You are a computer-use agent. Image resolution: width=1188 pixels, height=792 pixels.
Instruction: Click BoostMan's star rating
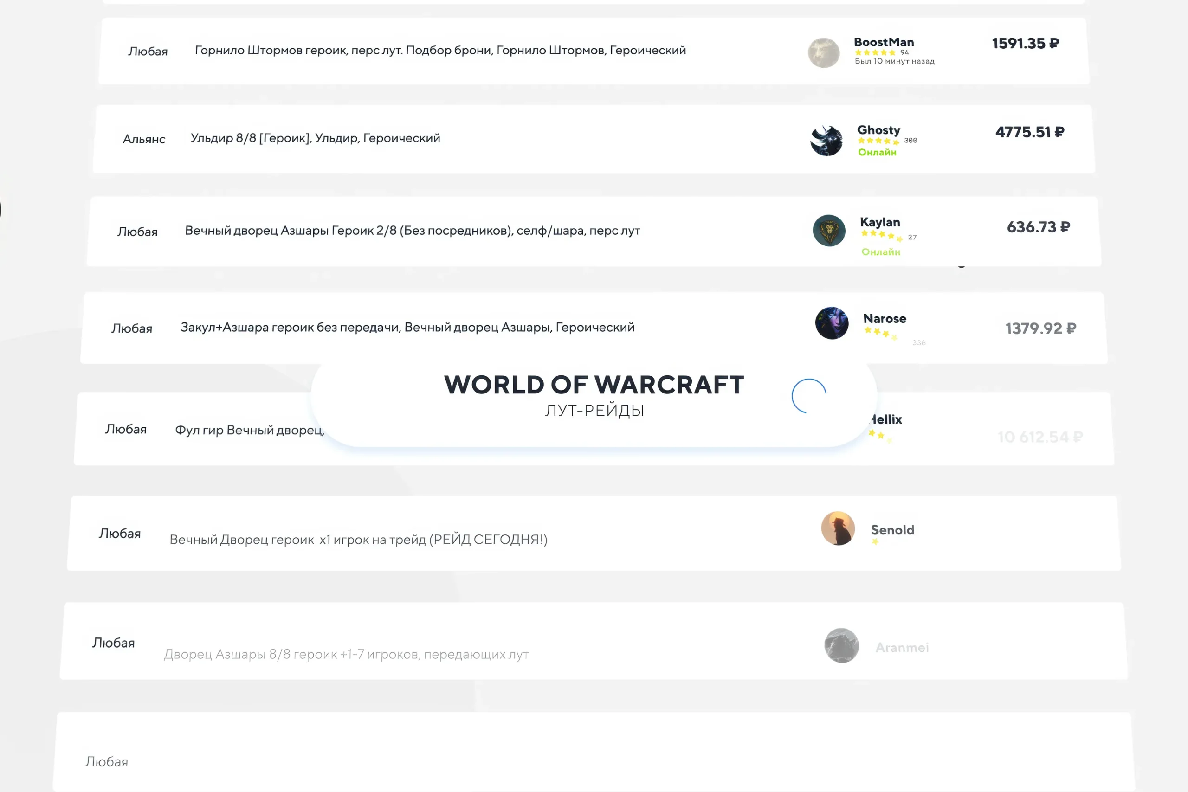click(x=875, y=52)
